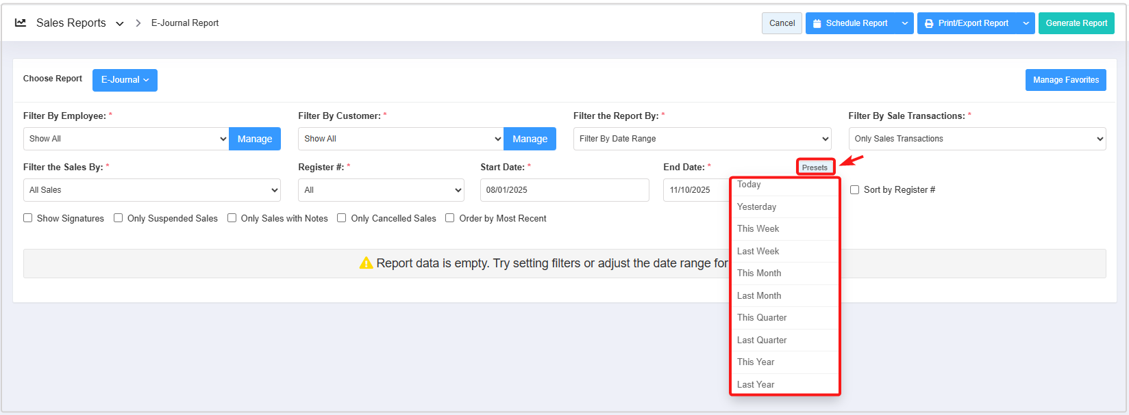Expand the Print/Export Report split arrow
The height and width of the screenshot is (415, 1129).
pyautogui.click(x=1026, y=23)
